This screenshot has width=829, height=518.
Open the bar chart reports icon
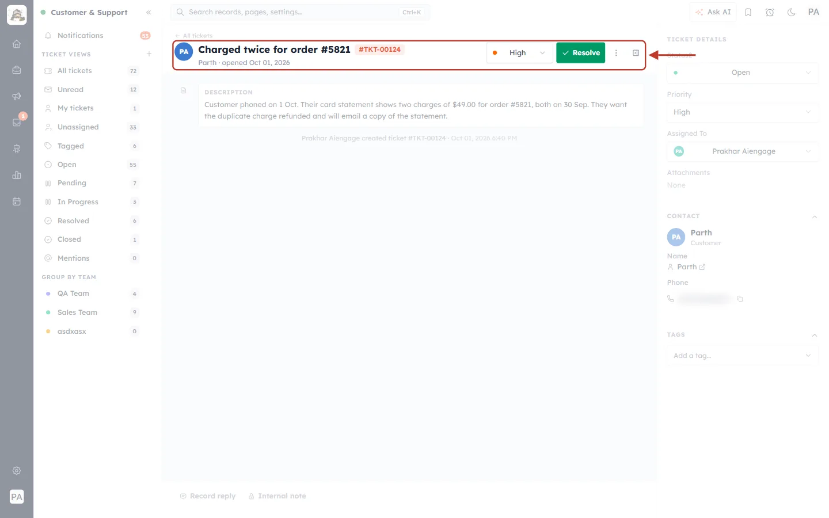coord(17,175)
